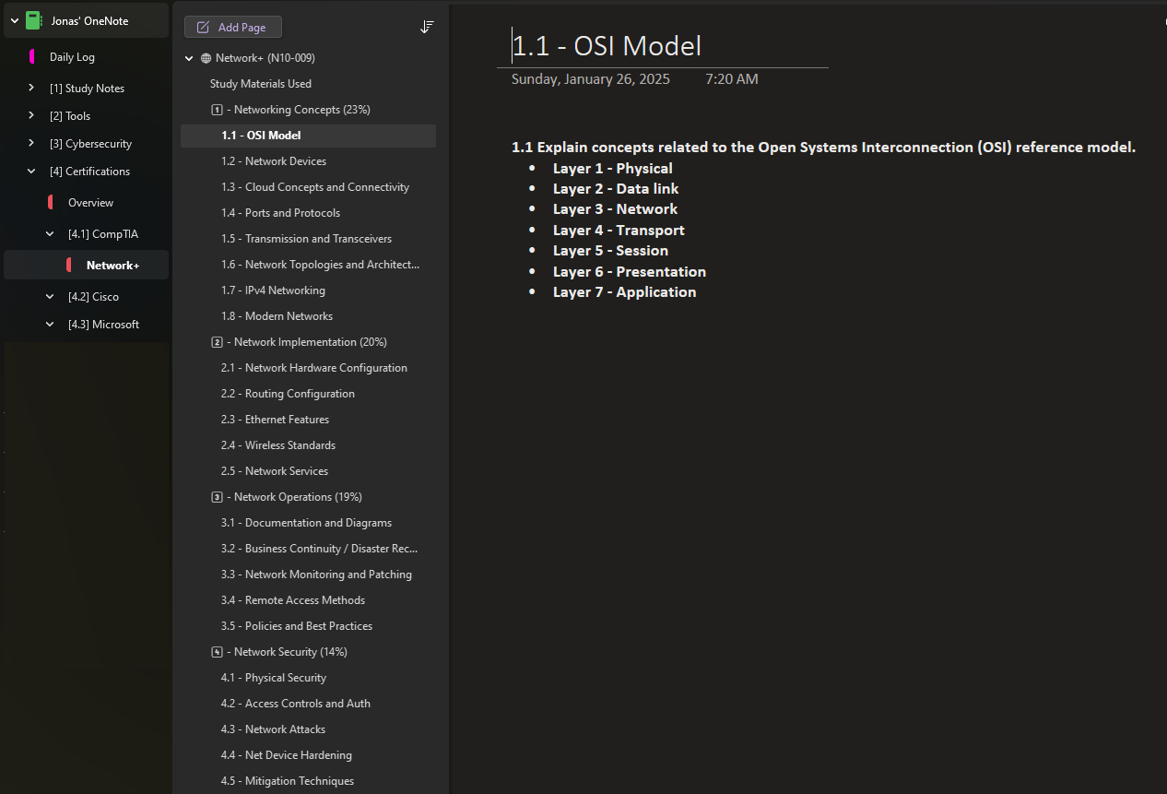
Task: Collapse the Jonas' OneNote notebook chevron
Action: tap(14, 20)
